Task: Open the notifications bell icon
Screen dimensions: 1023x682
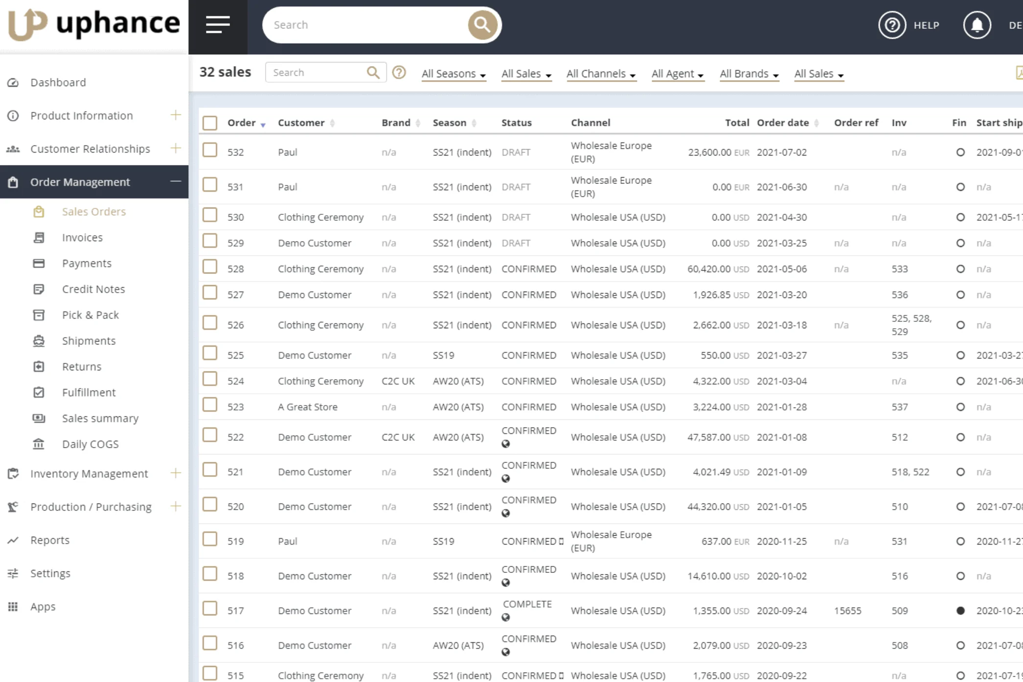Action: click(x=977, y=25)
